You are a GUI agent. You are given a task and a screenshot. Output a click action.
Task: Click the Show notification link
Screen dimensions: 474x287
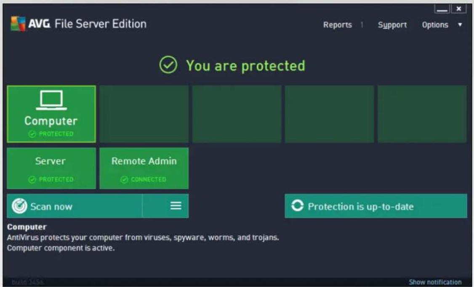coord(435,282)
